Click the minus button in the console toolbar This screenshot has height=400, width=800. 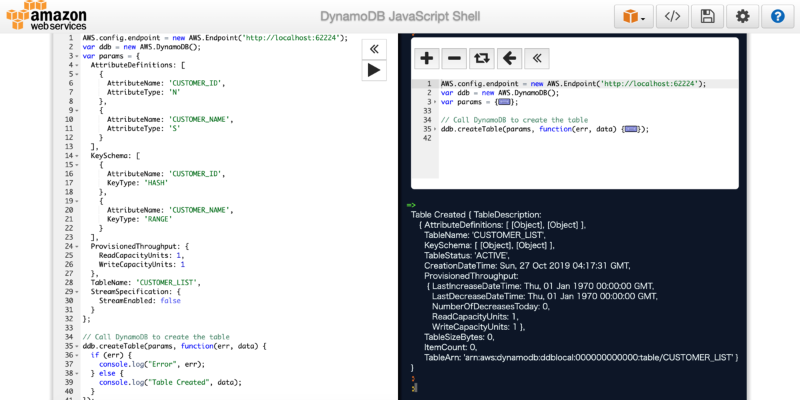click(454, 59)
